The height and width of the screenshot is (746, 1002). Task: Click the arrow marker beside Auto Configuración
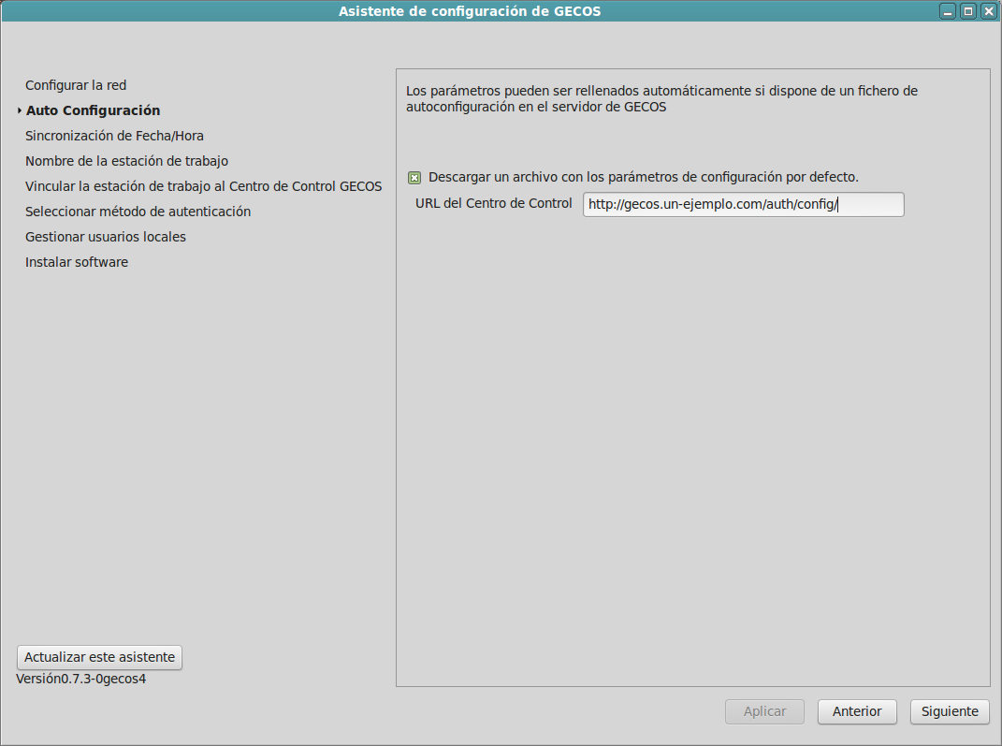pos(19,110)
